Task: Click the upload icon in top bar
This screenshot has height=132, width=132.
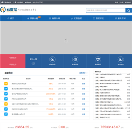Action: pyautogui.click(x=15, y=2)
